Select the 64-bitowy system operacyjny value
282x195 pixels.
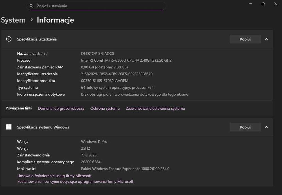117,88
